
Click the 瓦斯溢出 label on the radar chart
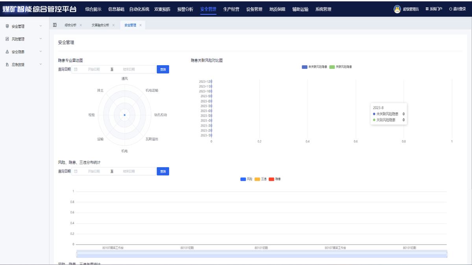pyautogui.click(x=152, y=139)
